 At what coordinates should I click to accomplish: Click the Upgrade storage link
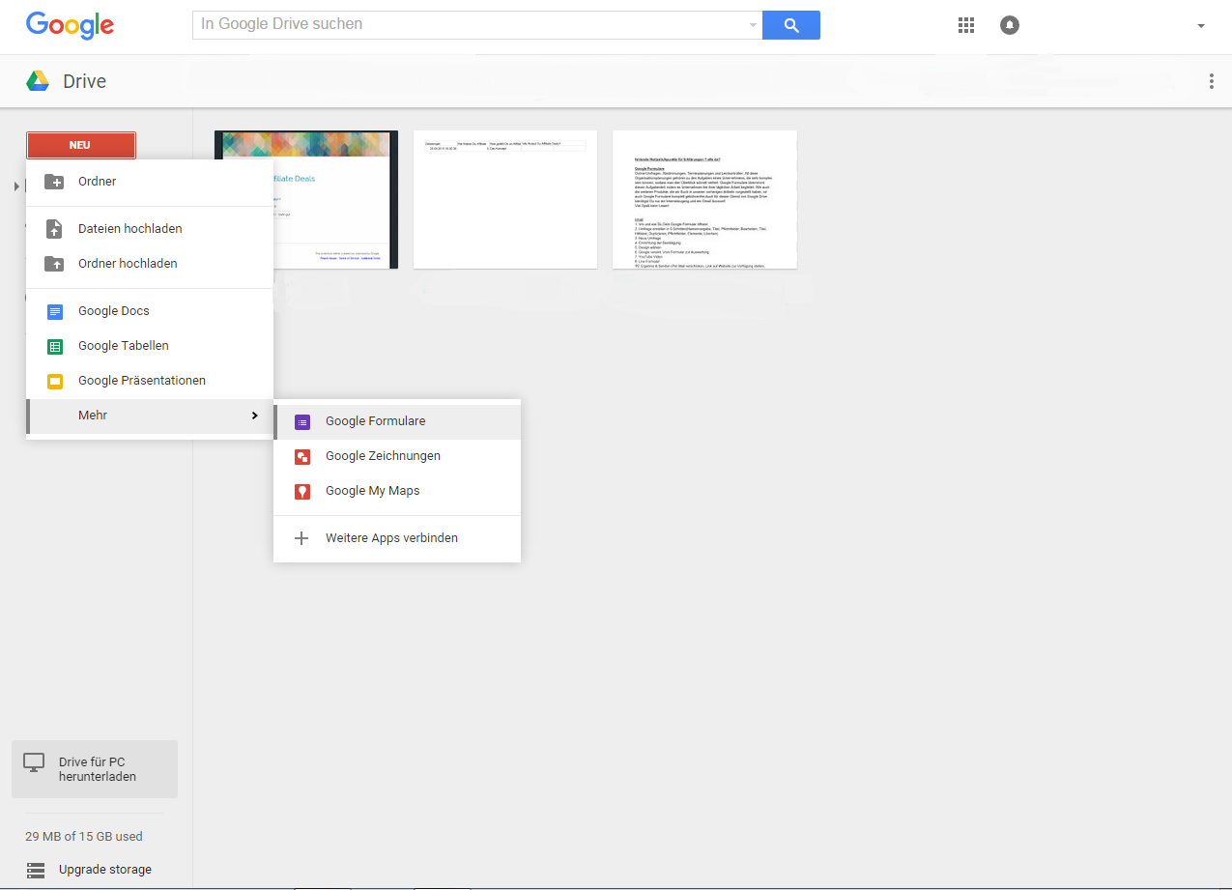click(x=105, y=870)
